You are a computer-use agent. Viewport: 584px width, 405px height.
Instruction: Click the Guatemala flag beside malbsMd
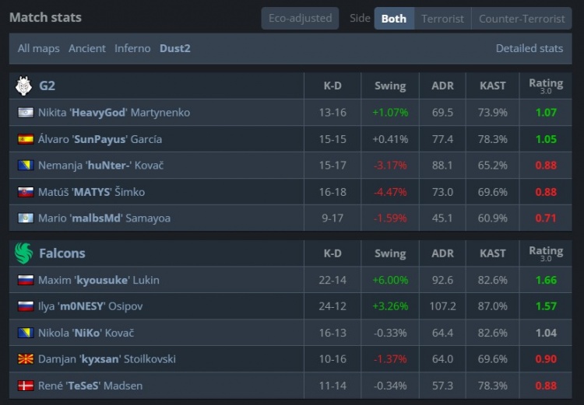pyautogui.click(x=26, y=218)
